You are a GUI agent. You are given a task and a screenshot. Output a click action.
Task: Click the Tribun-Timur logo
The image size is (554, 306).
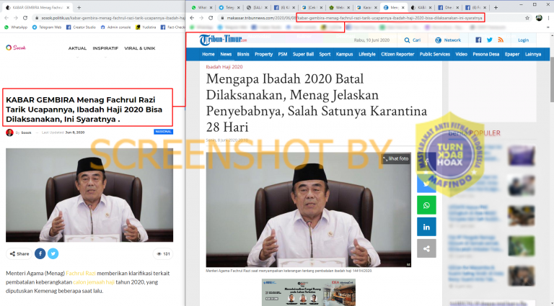coord(223,40)
